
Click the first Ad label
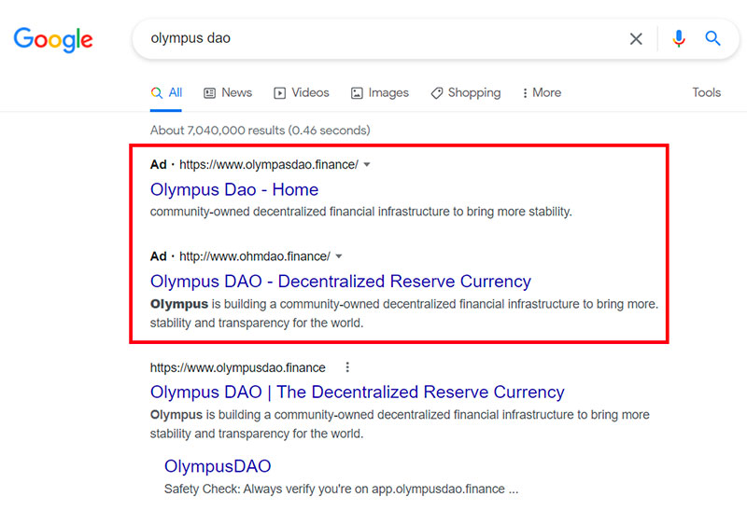pyautogui.click(x=158, y=165)
